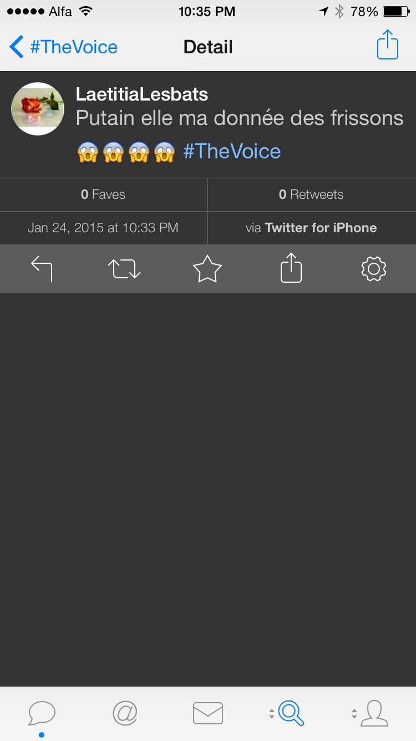This screenshot has height=741, width=416.
Task: Tap the share icon in navigation bar
Action: (388, 45)
